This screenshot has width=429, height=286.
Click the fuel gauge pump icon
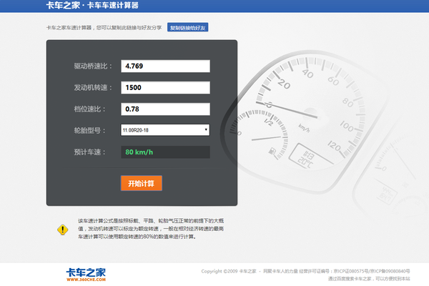272,151
